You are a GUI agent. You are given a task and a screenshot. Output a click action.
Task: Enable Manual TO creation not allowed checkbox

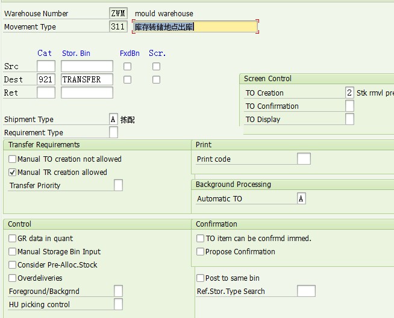coord(13,159)
